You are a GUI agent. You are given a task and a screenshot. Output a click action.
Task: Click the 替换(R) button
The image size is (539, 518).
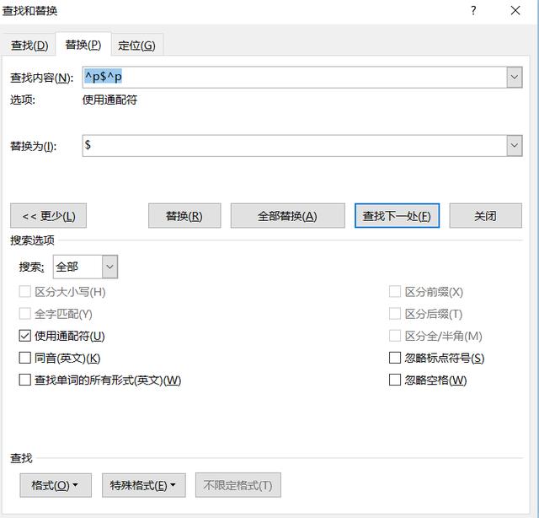point(184,216)
